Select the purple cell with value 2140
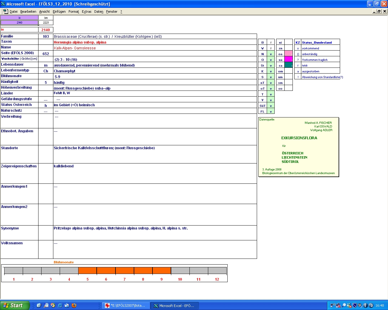 pos(19,22)
